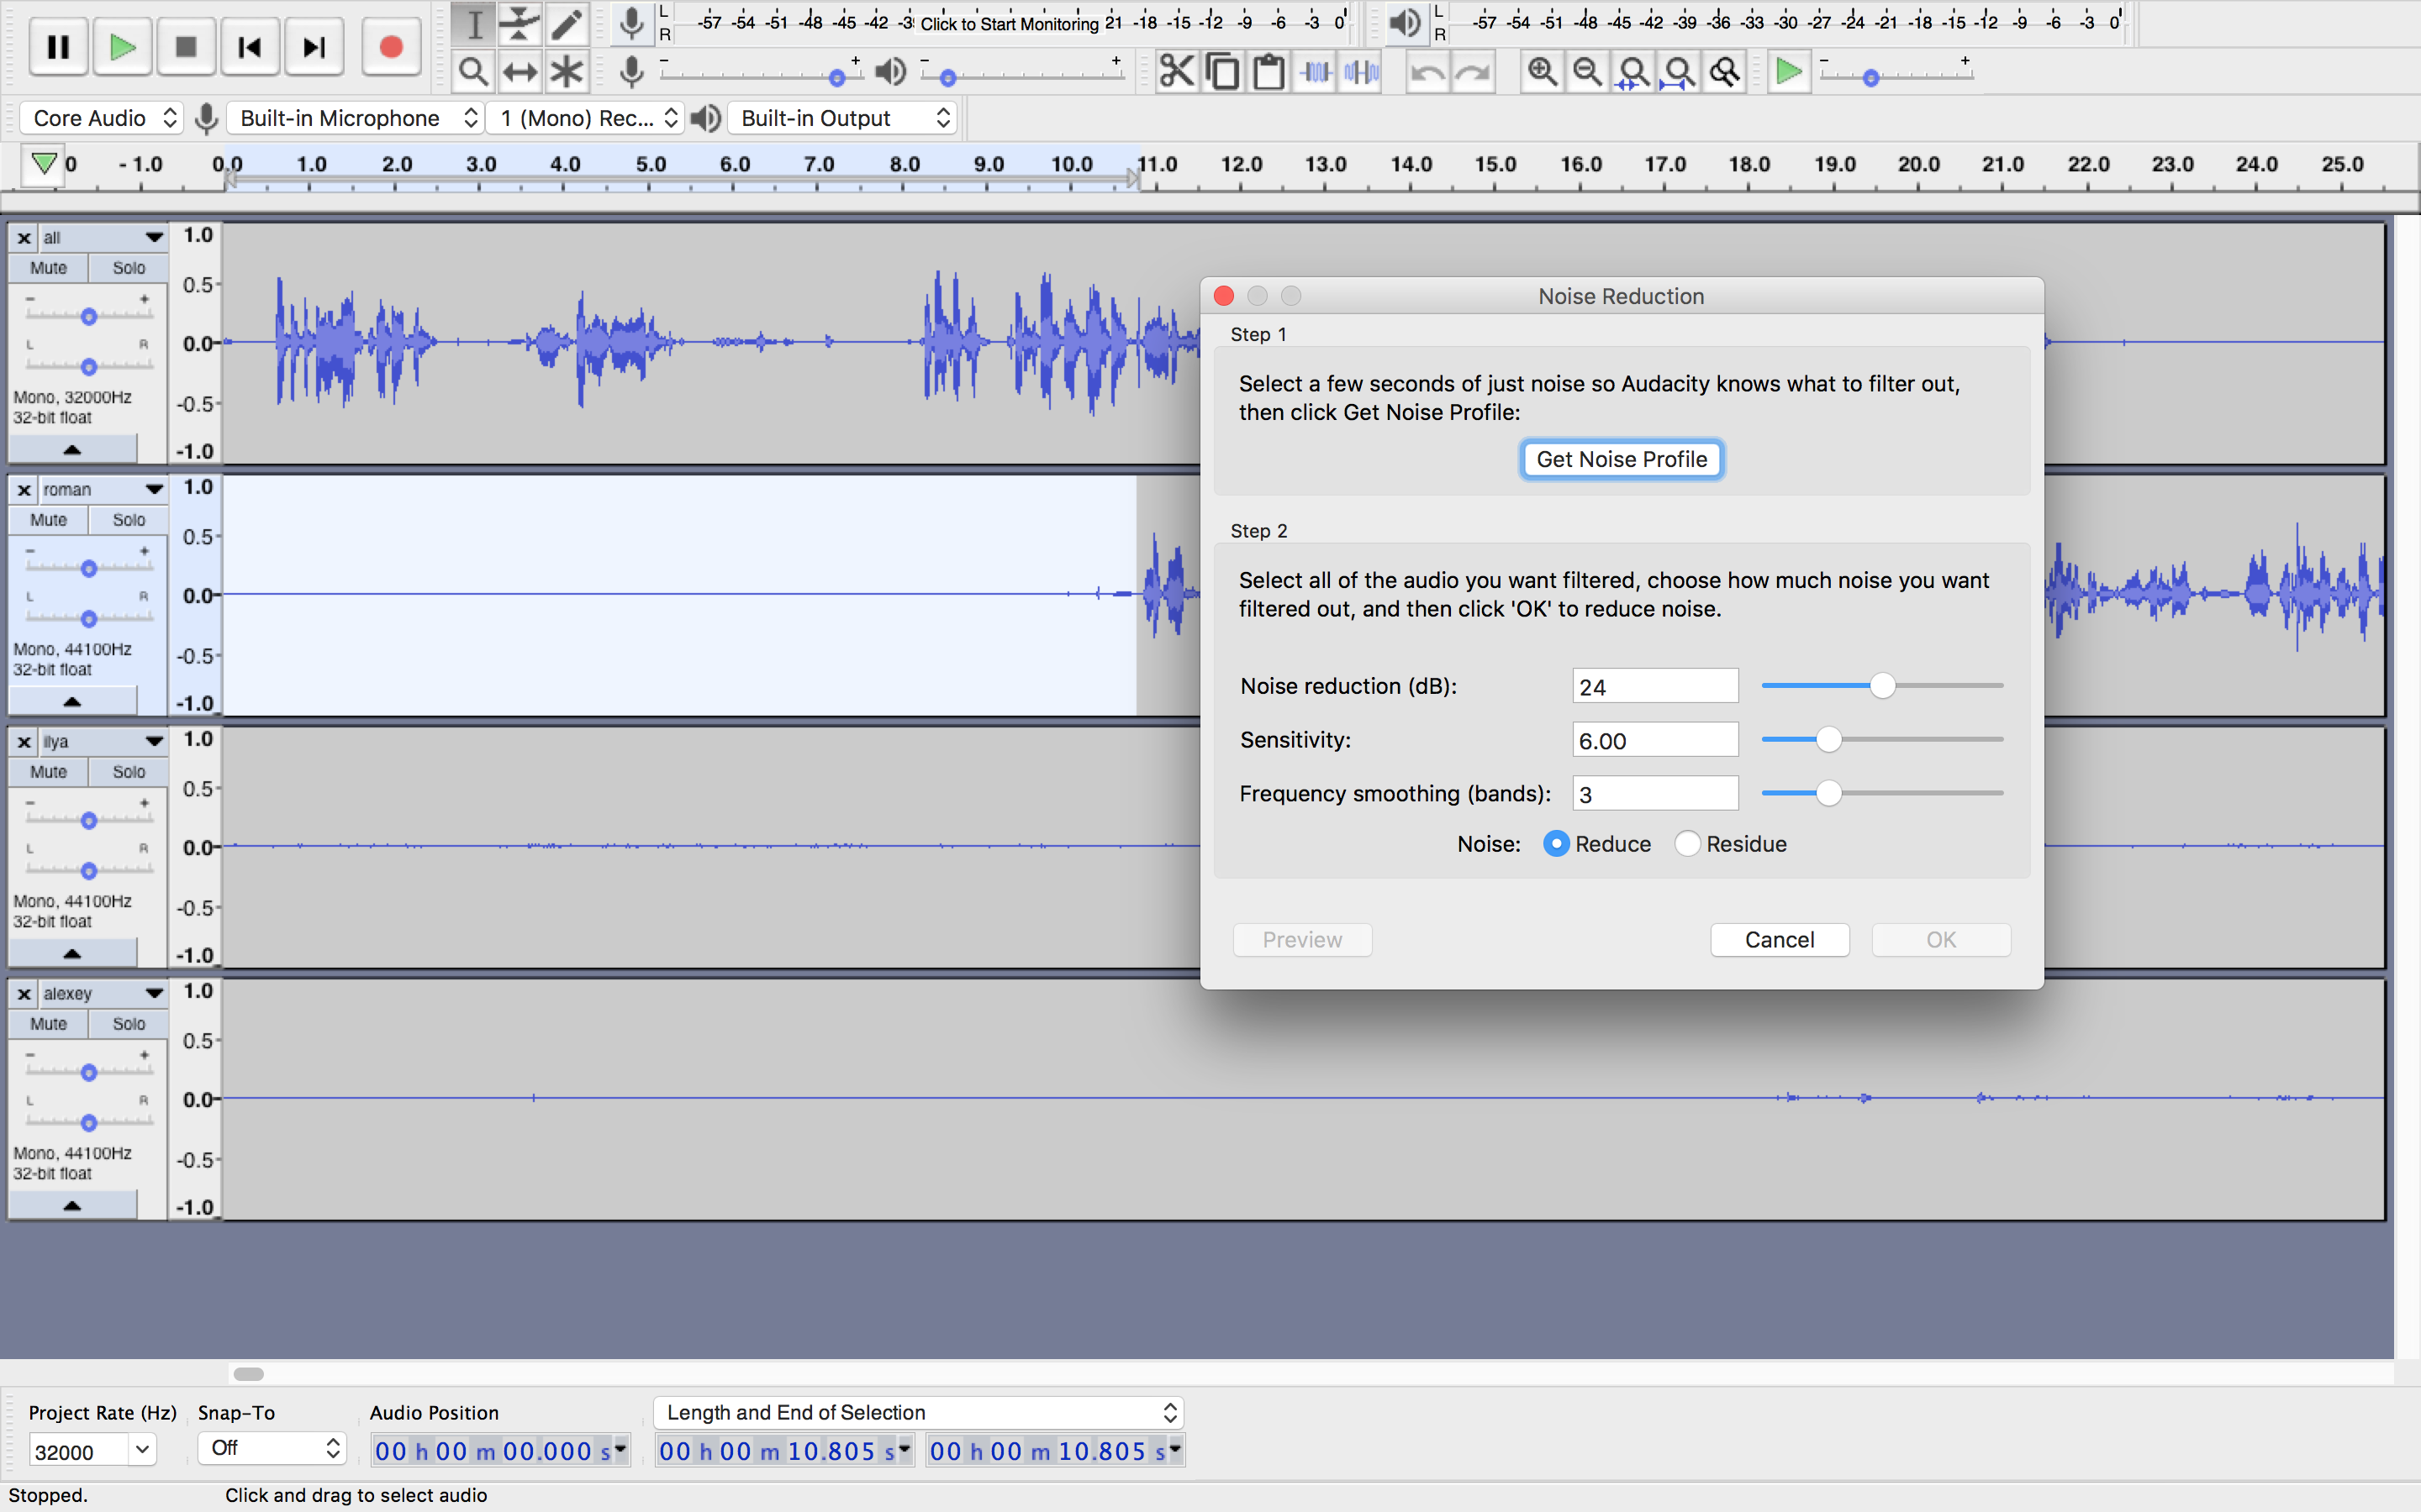Select the Draw pencil tool
This screenshot has width=2421, height=1512.
click(567, 24)
